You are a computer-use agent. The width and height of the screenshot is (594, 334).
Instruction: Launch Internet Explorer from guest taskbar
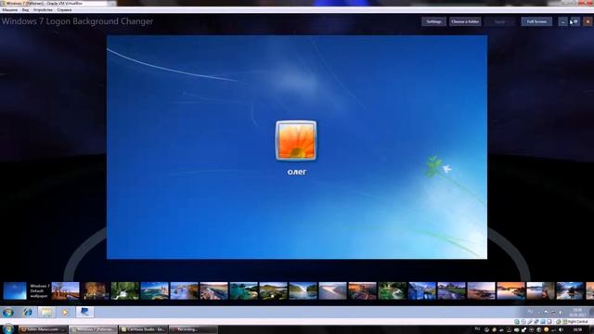click(x=28, y=313)
